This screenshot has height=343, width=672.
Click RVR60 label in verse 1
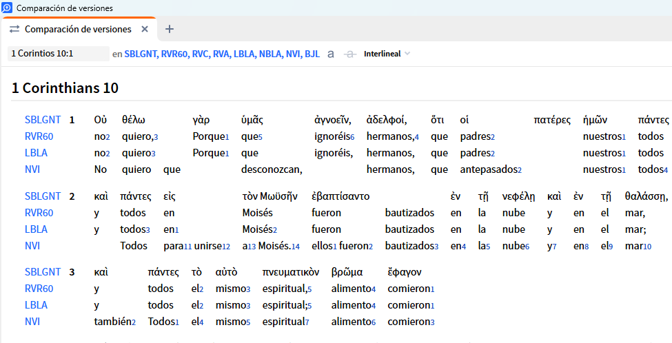coord(39,136)
